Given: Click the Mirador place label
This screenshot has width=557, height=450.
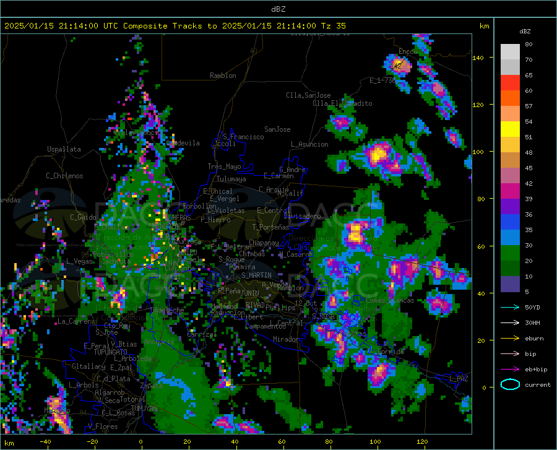Looking at the screenshot, I should pos(287,339).
